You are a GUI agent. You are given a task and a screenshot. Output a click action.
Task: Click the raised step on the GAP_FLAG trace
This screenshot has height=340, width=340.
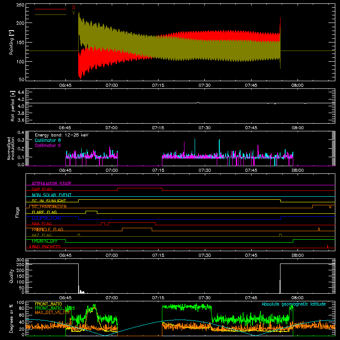[140, 188]
